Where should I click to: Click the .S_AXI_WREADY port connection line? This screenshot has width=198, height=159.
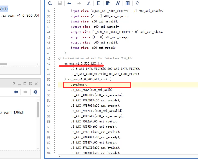click(95, 137)
